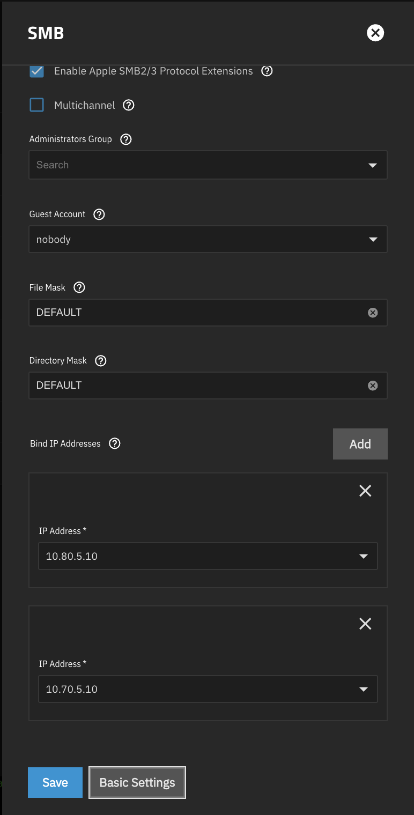View Guest Account help tooltip

(99, 214)
